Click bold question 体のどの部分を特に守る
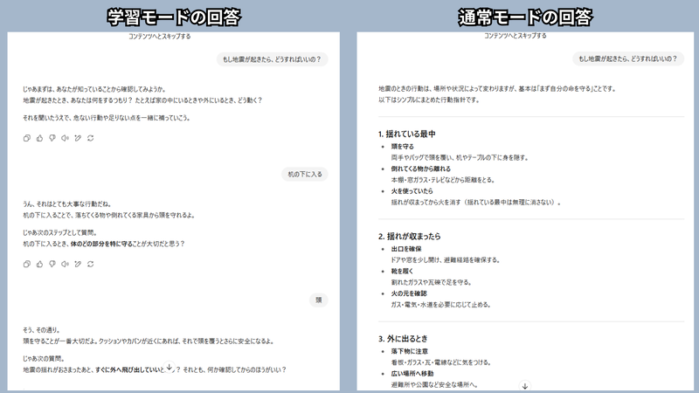The width and height of the screenshot is (699, 393). pyautogui.click(x=101, y=244)
